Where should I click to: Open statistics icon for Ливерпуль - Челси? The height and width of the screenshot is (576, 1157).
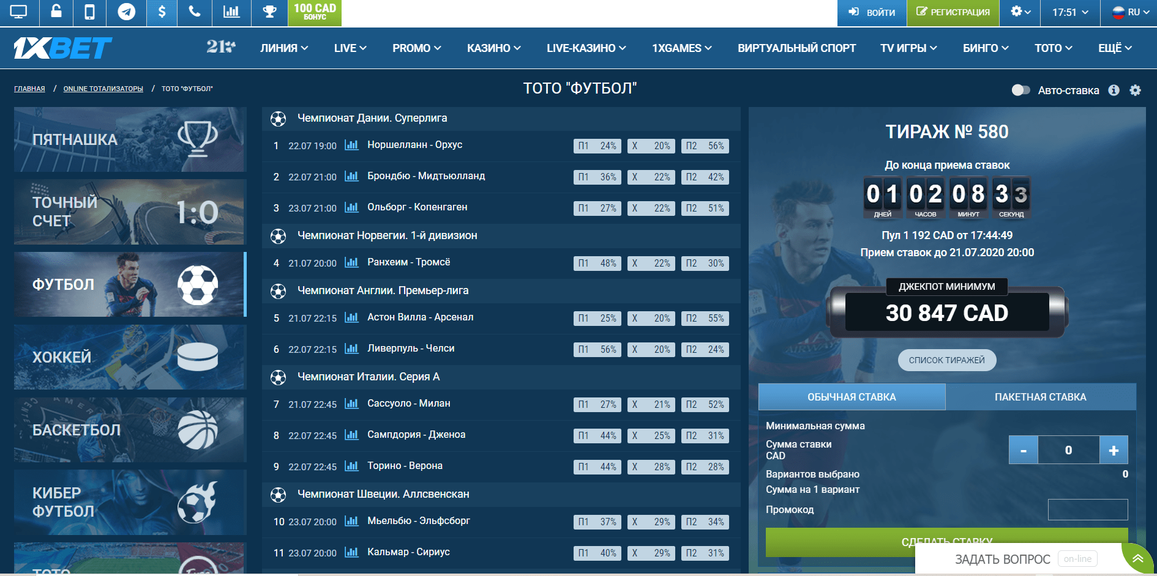click(351, 349)
